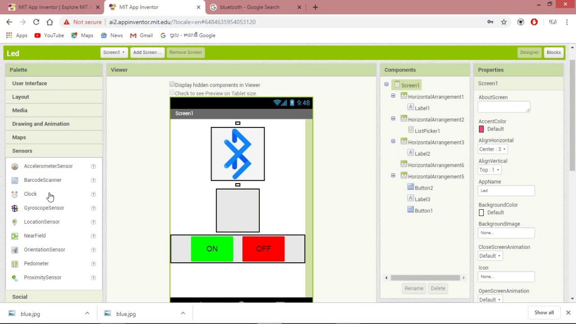576x324 pixels.
Task: Choose the OrientationSensor icon
Action: pos(15,250)
